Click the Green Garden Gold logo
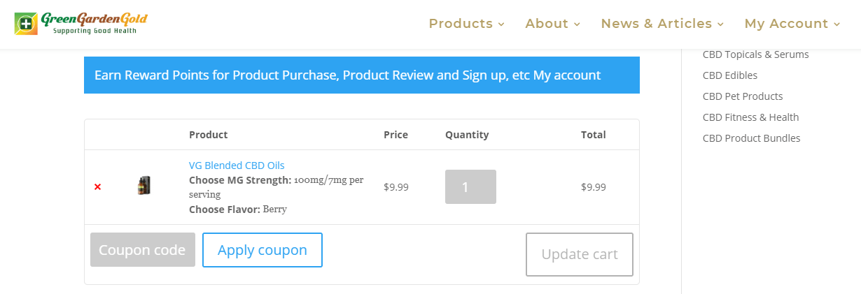Viewport: 861px width, 294px height. pyautogui.click(x=80, y=23)
